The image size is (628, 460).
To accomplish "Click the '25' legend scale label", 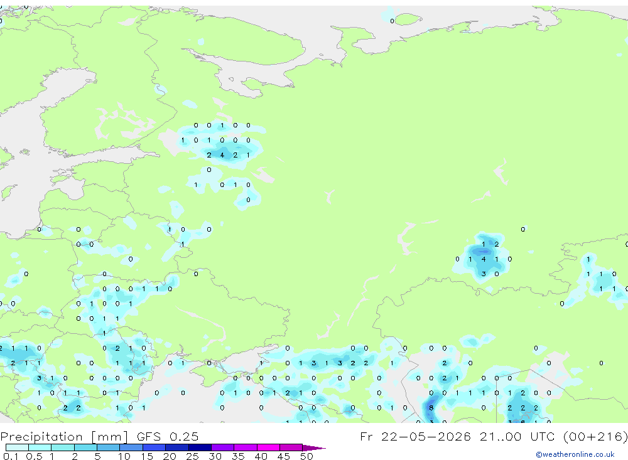I will (192, 456).
